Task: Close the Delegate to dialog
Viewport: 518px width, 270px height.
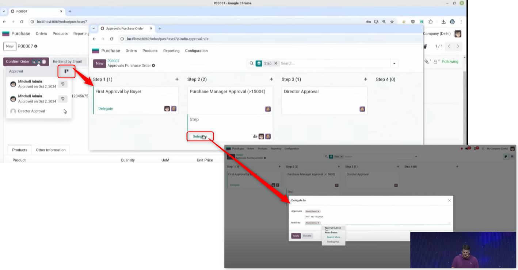Action: (x=449, y=200)
